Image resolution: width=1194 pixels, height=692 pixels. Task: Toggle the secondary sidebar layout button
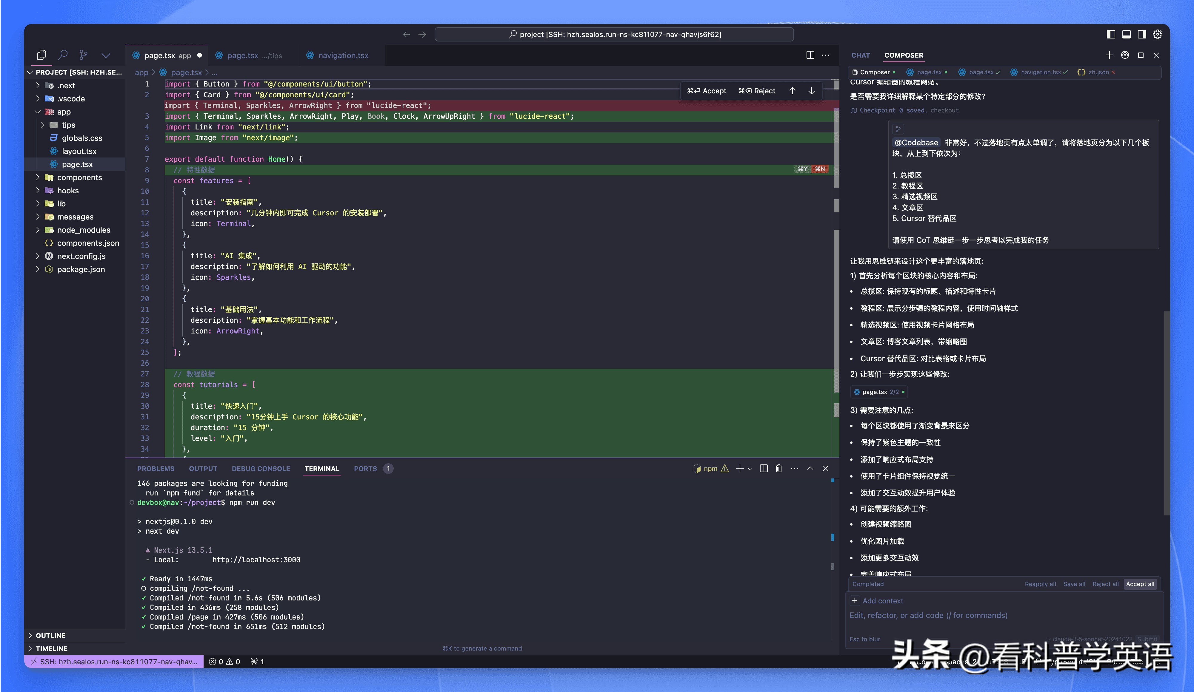click(1142, 34)
